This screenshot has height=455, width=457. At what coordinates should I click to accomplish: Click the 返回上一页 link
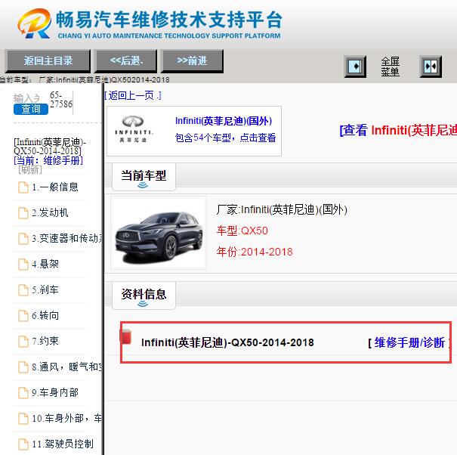pyautogui.click(x=133, y=95)
